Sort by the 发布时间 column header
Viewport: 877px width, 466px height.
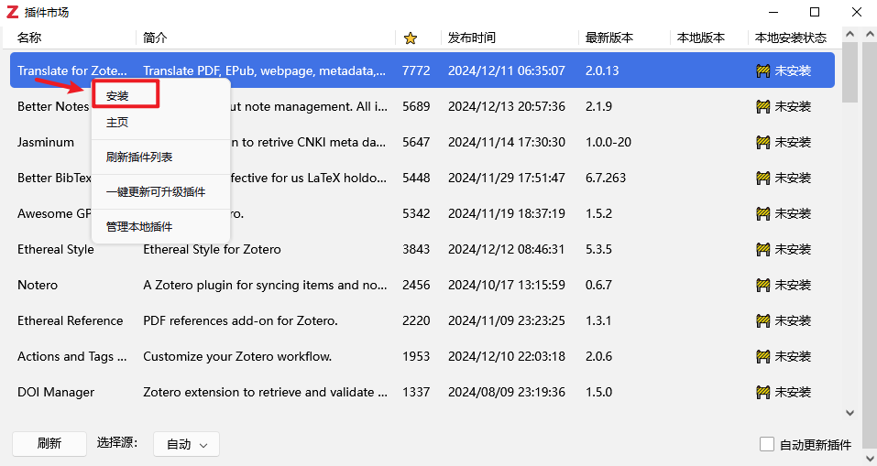point(472,38)
